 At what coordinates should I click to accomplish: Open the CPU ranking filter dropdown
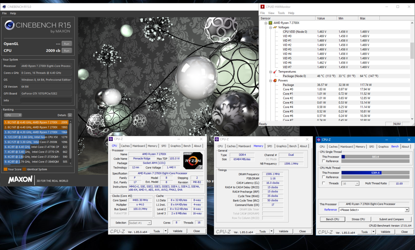(13, 115)
